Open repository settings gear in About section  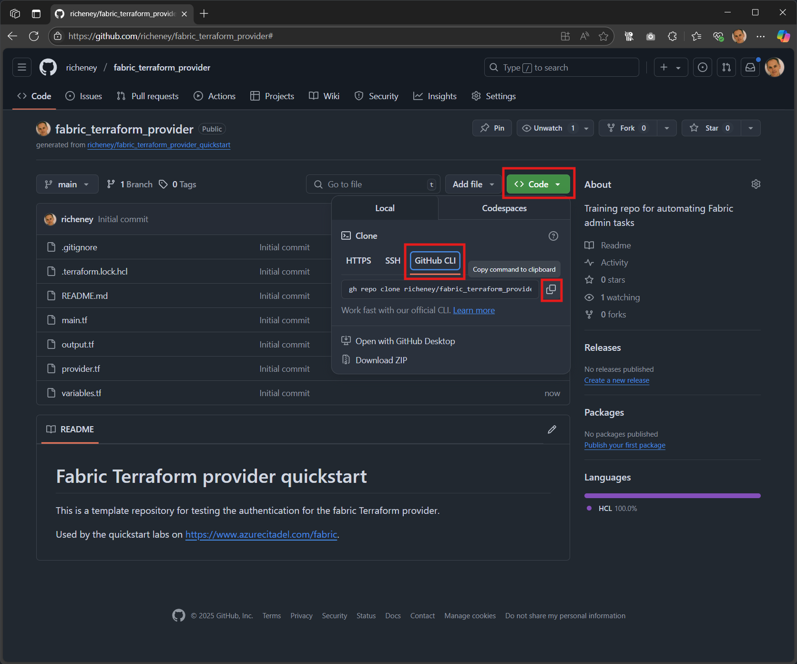coord(756,184)
